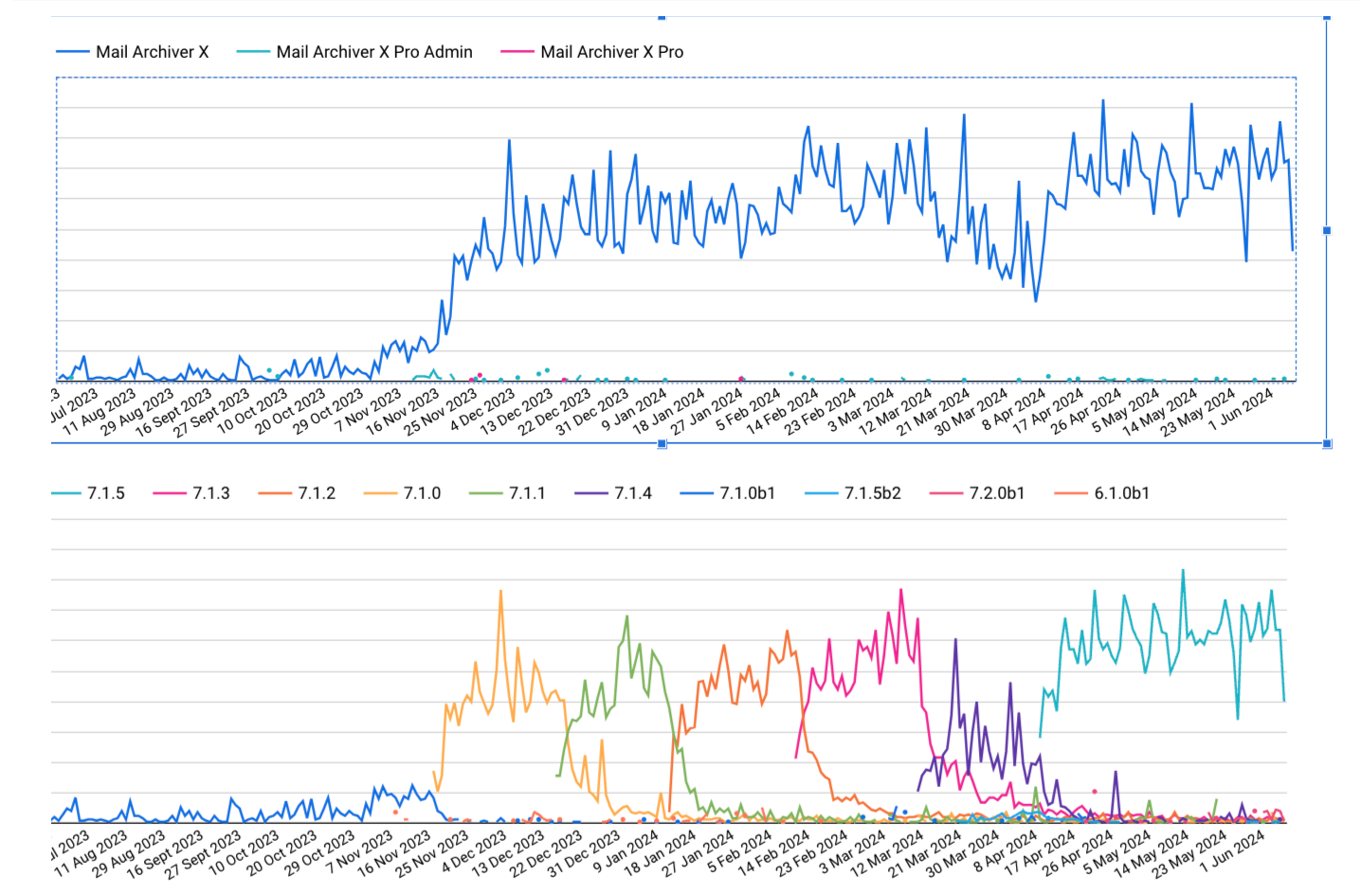
Task: Toggle the Mail Archiver X Pro legend entry
Action: click(592, 52)
